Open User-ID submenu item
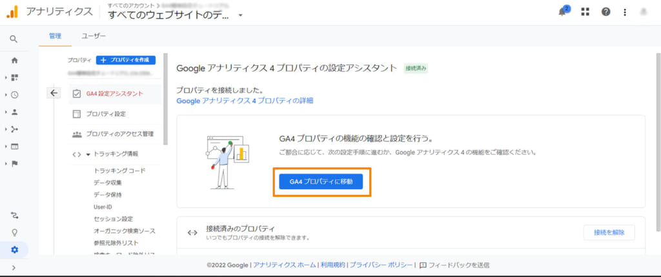This screenshot has height=277, width=661. click(x=103, y=207)
